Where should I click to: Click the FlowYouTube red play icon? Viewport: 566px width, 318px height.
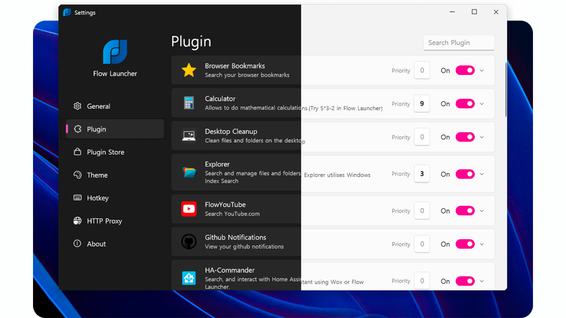click(x=189, y=209)
